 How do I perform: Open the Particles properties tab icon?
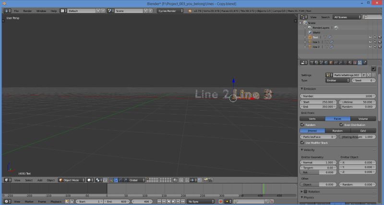(x=360, y=63)
